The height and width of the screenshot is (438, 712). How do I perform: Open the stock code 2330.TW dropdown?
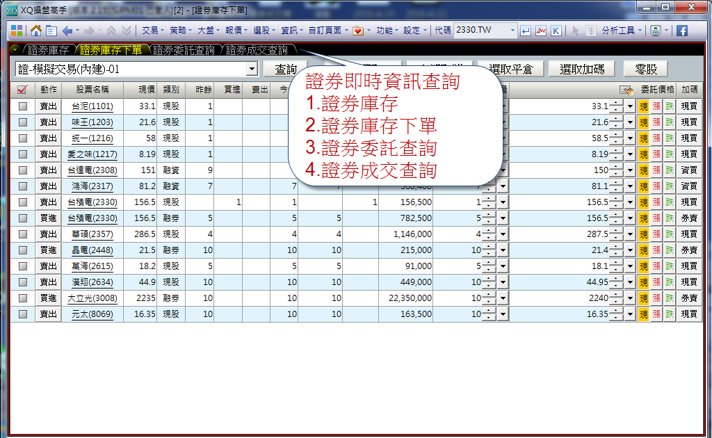[x=512, y=31]
